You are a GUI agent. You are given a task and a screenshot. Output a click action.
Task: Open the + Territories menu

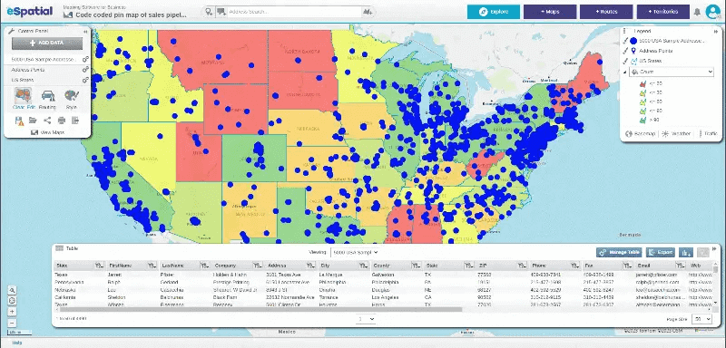663,12
